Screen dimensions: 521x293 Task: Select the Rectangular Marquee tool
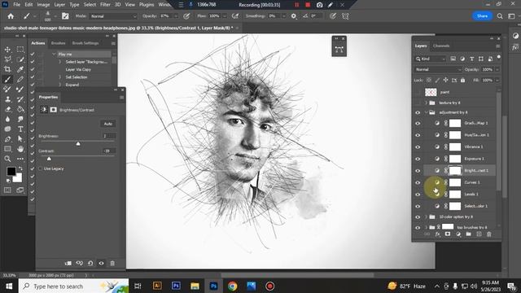tap(20, 50)
